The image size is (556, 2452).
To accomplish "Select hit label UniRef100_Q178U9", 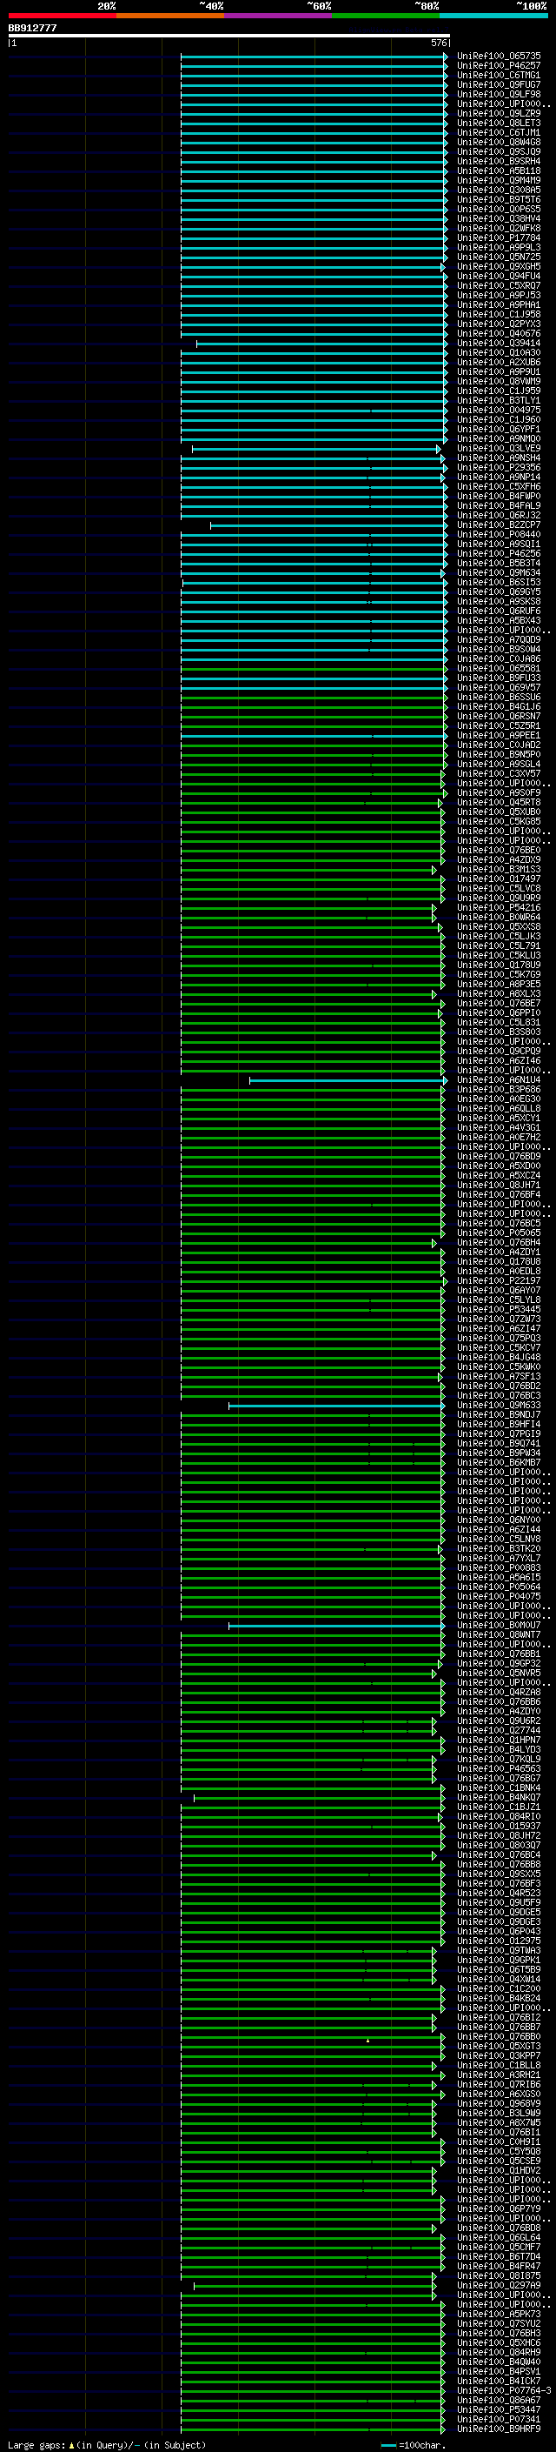I will click(499, 965).
